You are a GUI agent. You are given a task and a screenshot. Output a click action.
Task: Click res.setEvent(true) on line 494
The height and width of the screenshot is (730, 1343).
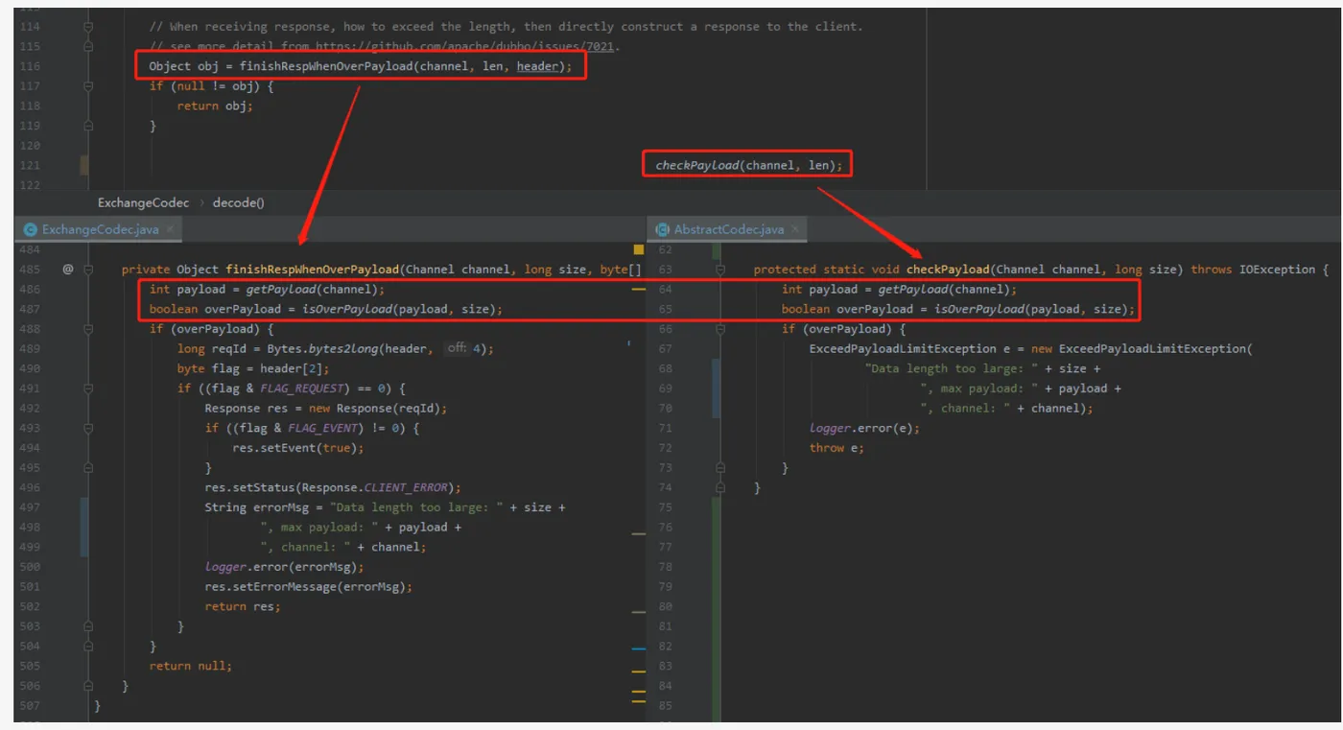pyautogui.click(x=298, y=448)
